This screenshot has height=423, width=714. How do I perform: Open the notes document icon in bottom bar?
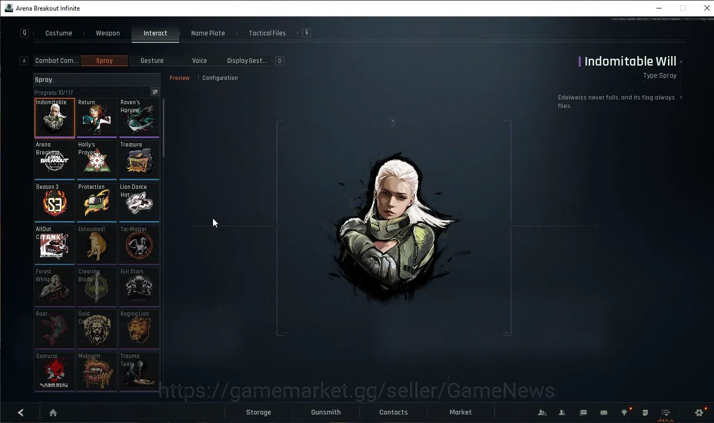[x=645, y=412]
